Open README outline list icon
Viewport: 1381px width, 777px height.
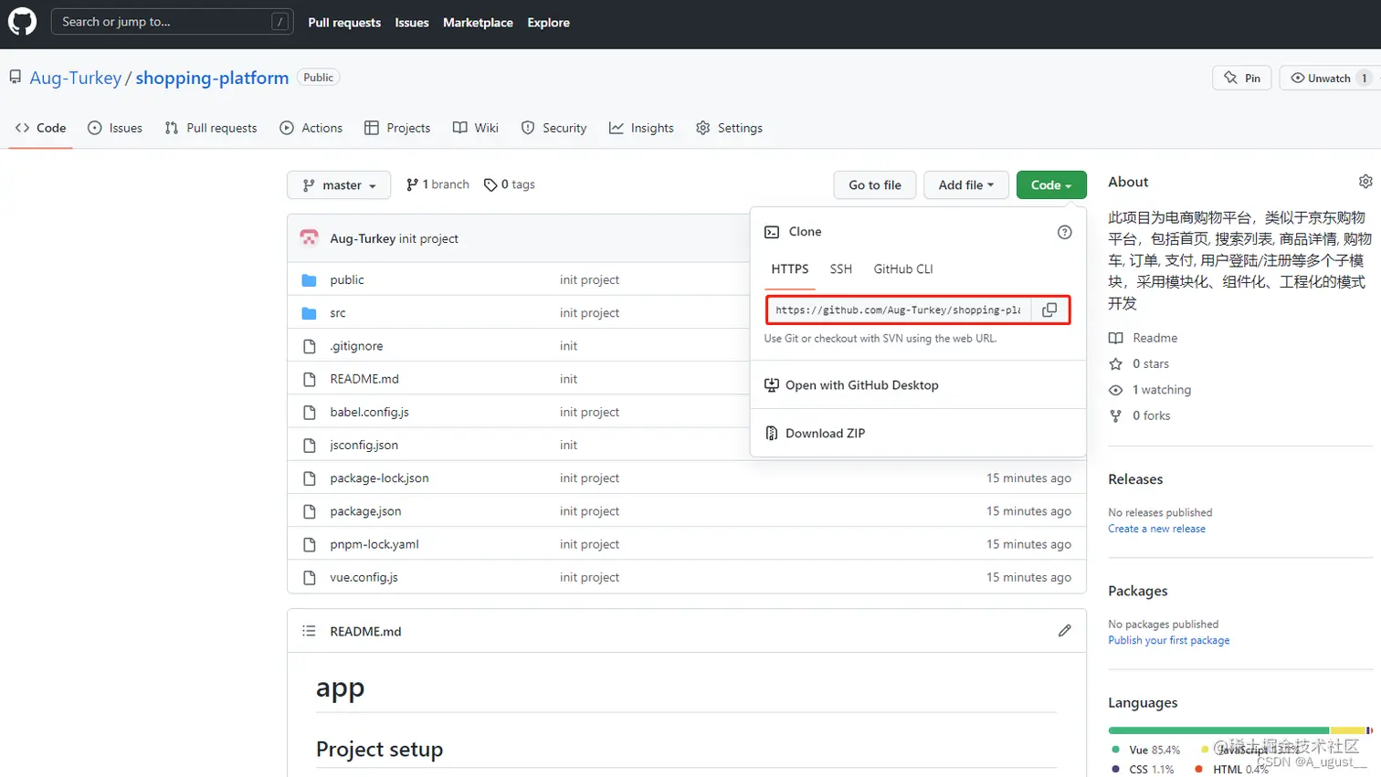tap(309, 631)
